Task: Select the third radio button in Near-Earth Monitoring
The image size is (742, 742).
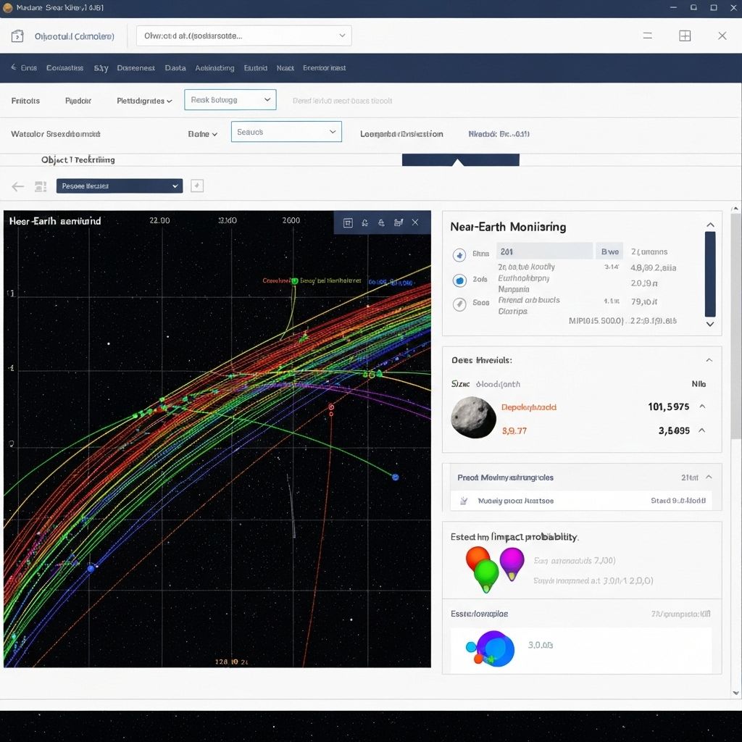Action: (x=459, y=304)
